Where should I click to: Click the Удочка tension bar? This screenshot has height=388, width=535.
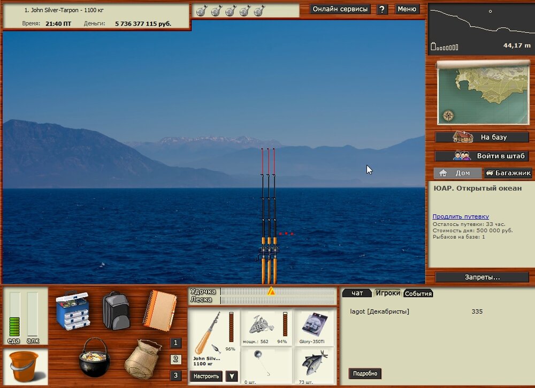pyautogui.click(x=278, y=292)
